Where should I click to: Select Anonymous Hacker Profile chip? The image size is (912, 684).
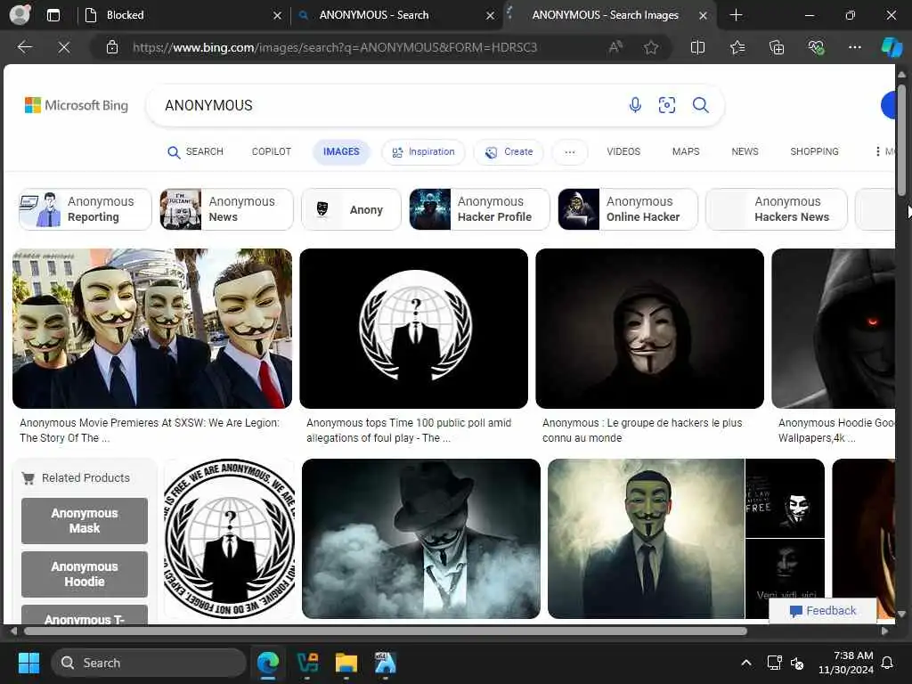tap(479, 209)
